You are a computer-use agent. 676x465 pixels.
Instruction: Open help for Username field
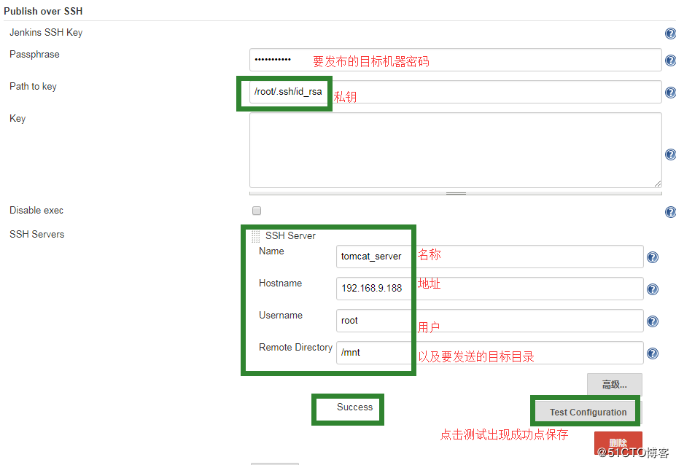653,321
